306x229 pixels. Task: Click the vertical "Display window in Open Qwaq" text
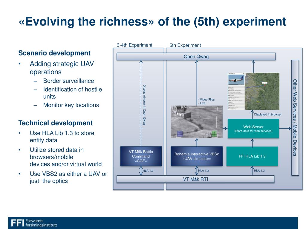click(x=144, y=105)
